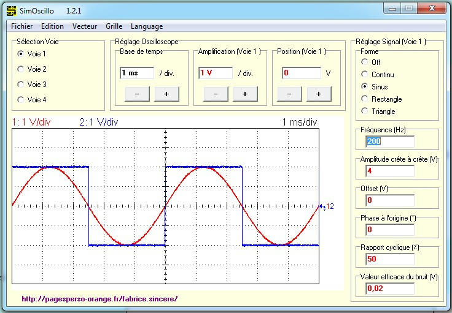Open the Grille menu
This screenshot has width=452, height=313.
click(x=114, y=26)
